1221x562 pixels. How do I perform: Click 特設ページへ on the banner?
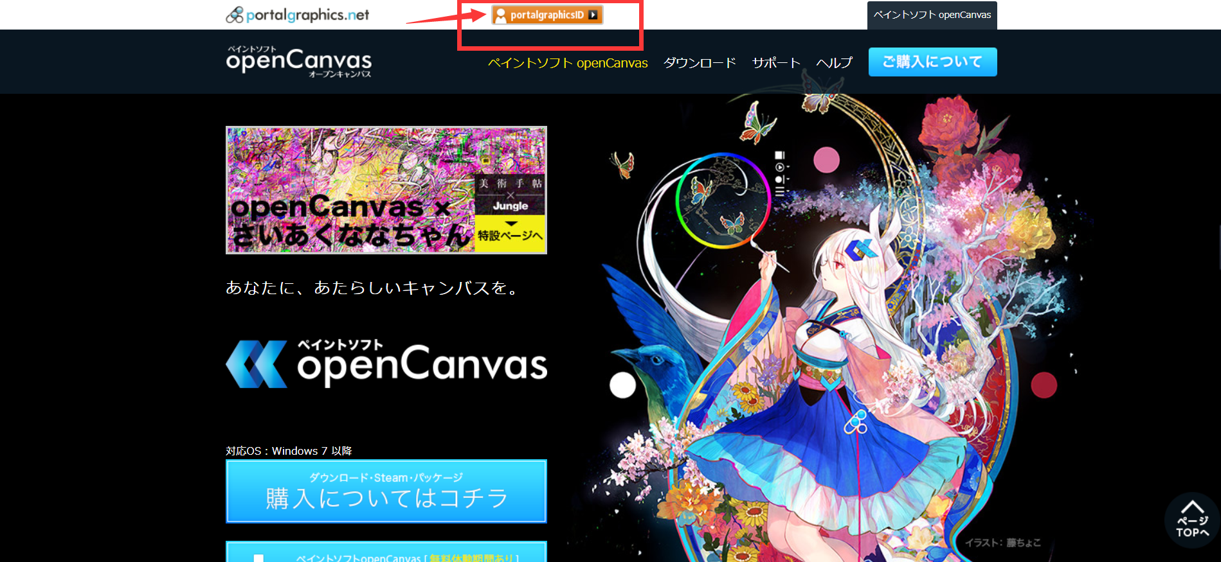[x=510, y=234]
